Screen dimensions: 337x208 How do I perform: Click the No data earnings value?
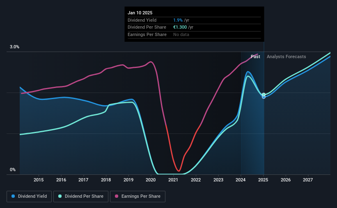tap(181, 34)
